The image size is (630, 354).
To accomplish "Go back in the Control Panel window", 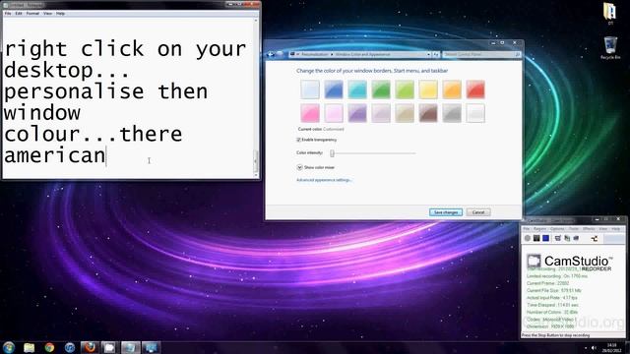I will tap(271, 54).
